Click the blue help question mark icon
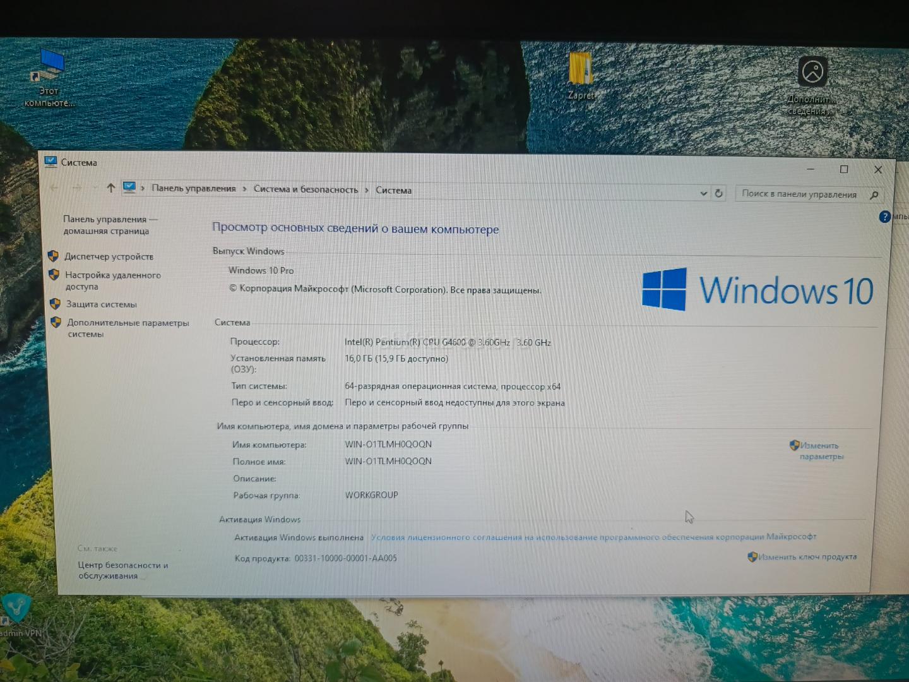This screenshot has width=909, height=682. coord(884,217)
